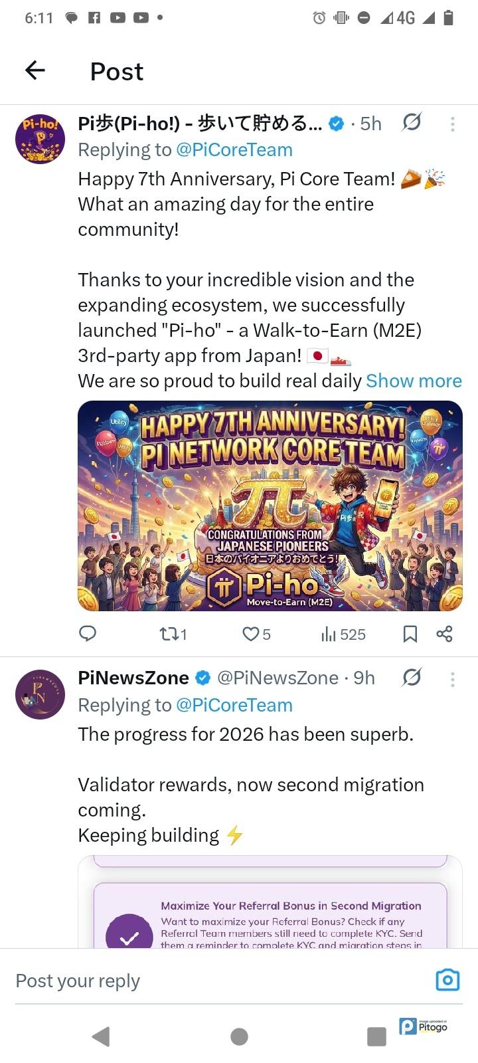Open Grok icon on Pi-ho post
The height and width of the screenshot is (1063, 478).
[x=412, y=122]
